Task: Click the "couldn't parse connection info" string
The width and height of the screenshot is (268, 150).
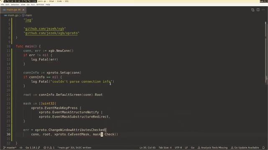Action: point(82,82)
